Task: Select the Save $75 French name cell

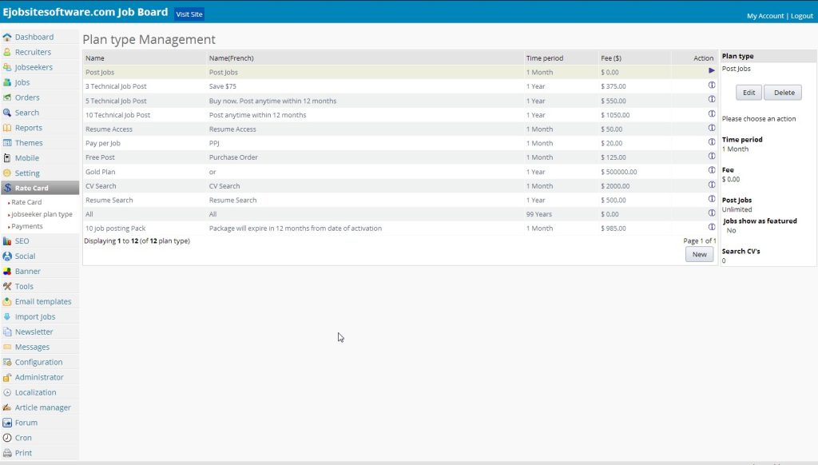Action: pyautogui.click(x=223, y=86)
